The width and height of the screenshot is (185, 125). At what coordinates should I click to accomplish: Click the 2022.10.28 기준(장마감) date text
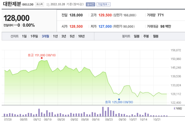(67, 4)
